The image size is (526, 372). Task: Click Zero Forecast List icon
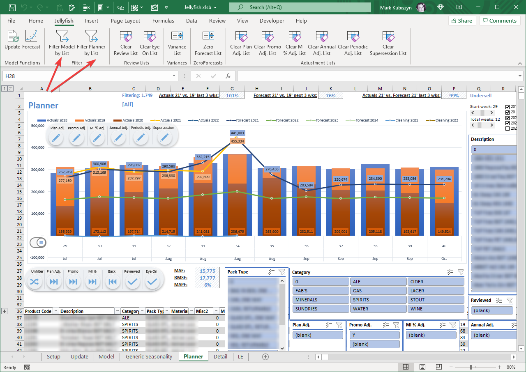point(208,43)
